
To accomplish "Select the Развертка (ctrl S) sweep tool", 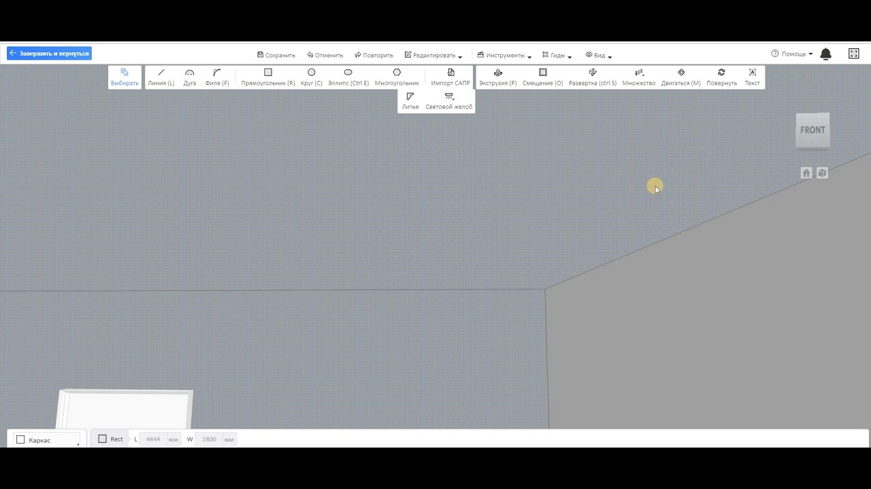I will pyautogui.click(x=593, y=77).
